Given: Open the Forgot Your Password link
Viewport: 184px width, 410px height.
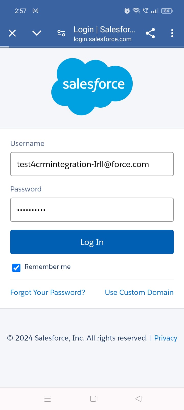Looking at the screenshot, I should 48,292.
